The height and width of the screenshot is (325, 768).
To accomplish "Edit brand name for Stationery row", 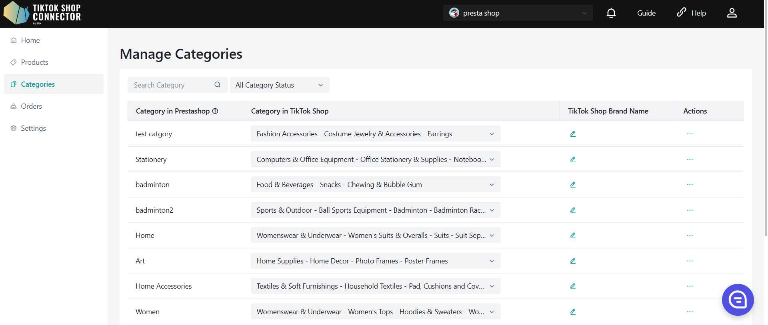I will (573, 160).
